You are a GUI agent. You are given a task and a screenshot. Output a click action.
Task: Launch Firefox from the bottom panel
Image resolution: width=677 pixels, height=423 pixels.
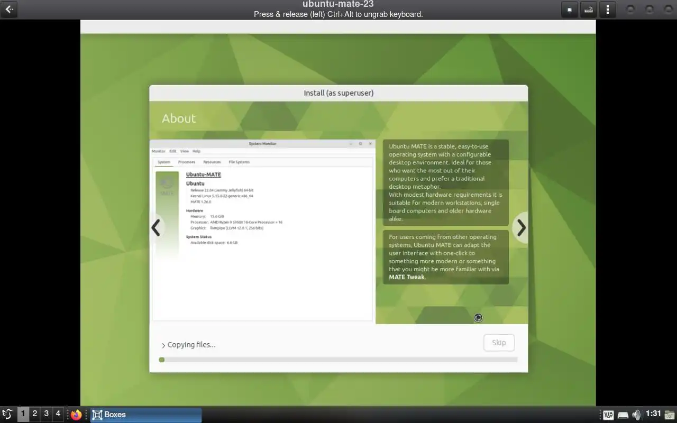(x=77, y=415)
